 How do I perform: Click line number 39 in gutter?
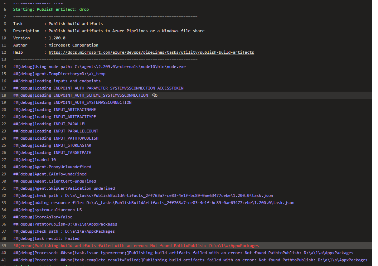[4, 246]
